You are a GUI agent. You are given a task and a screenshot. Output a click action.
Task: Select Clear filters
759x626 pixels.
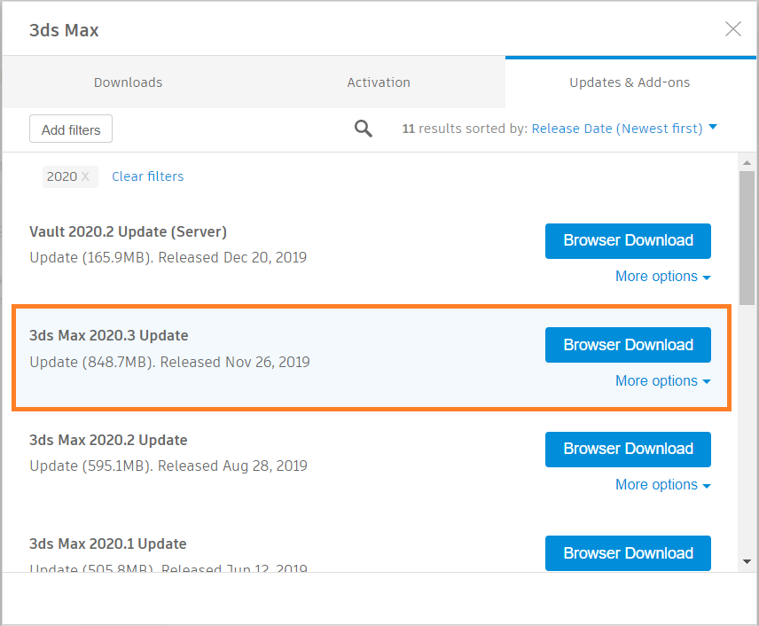(x=147, y=176)
